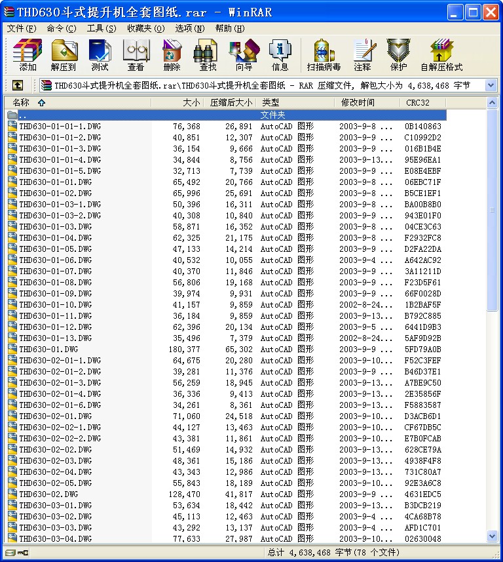Screen dimensions: 503x562
Task: Click the scrollbar up arrow
Action: pos(493,103)
